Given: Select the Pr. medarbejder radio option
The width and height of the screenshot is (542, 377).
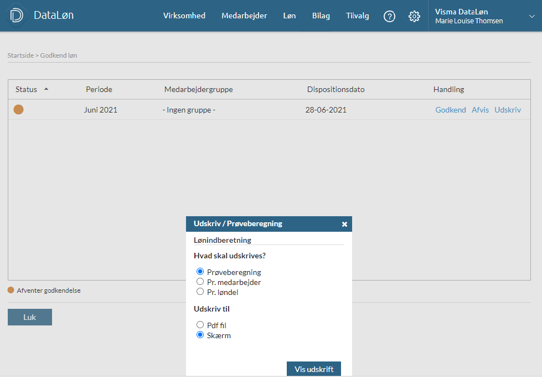Looking at the screenshot, I should pos(200,282).
